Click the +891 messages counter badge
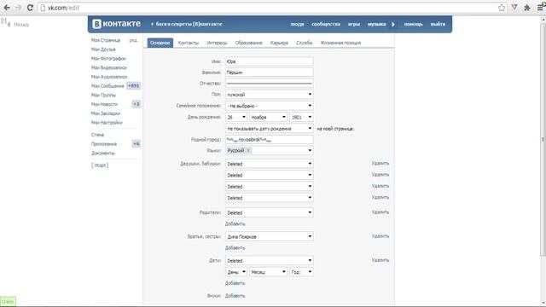 coord(133,85)
